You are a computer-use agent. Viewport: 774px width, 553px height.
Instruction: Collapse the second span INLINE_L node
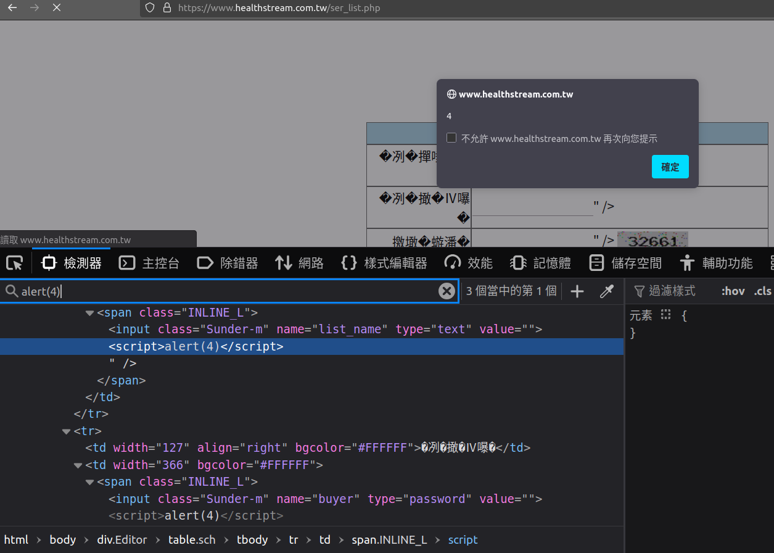tap(90, 482)
